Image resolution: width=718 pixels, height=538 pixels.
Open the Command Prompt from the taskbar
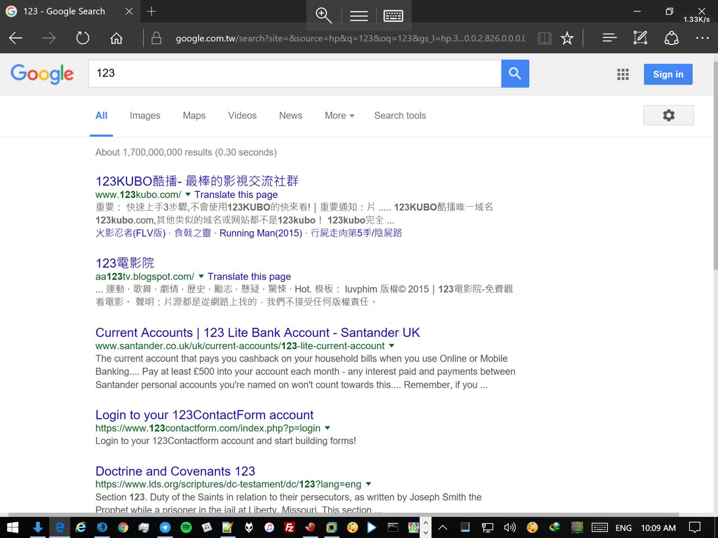[x=393, y=527]
